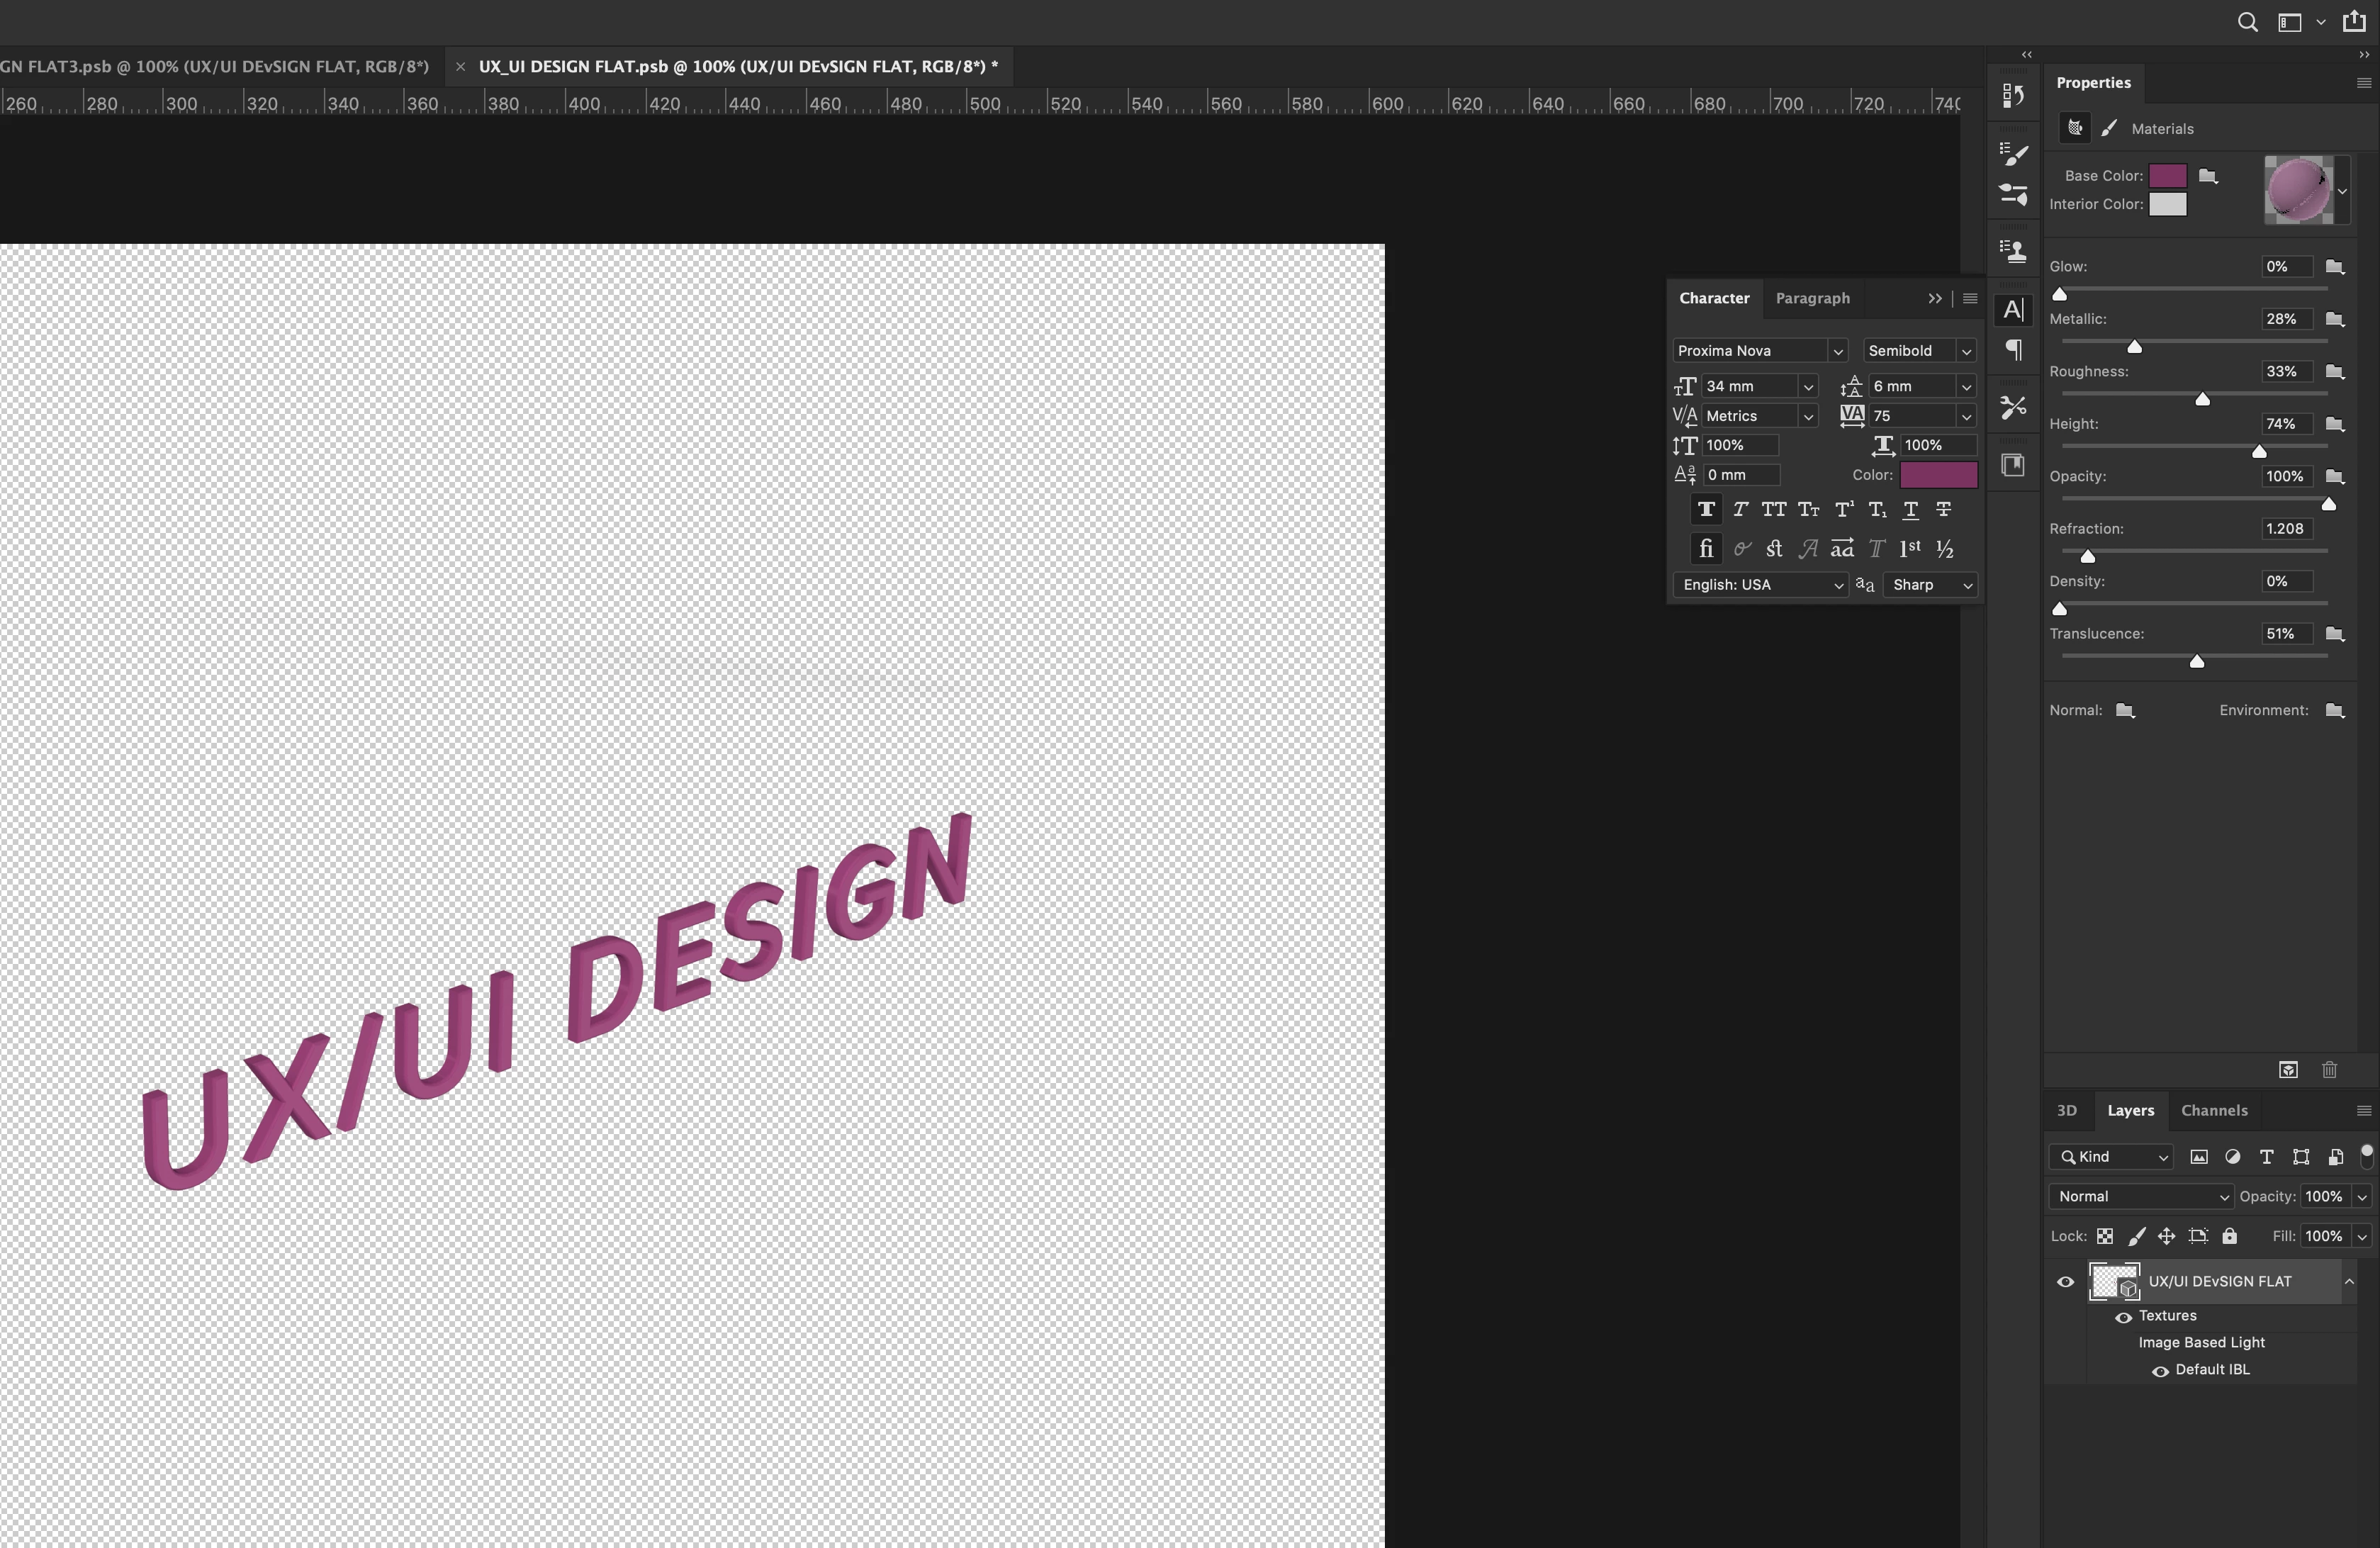Viewport: 2380px width, 1548px height.
Task: Click the trash icon in the Properties panel
Action: [2329, 1070]
